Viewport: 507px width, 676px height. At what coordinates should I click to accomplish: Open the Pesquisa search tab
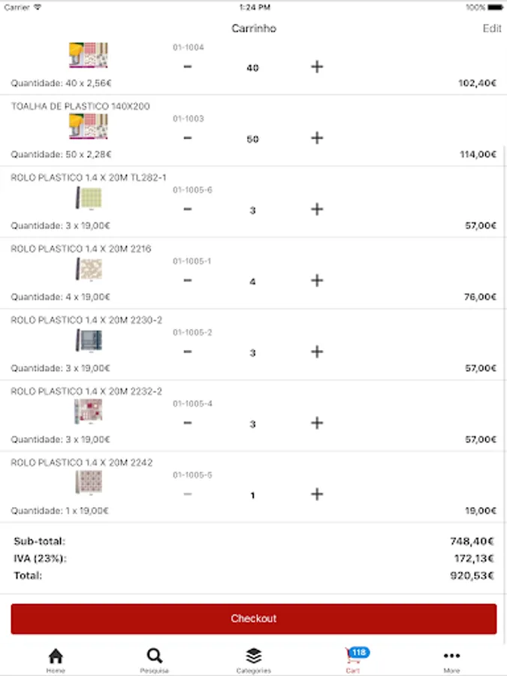click(154, 659)
